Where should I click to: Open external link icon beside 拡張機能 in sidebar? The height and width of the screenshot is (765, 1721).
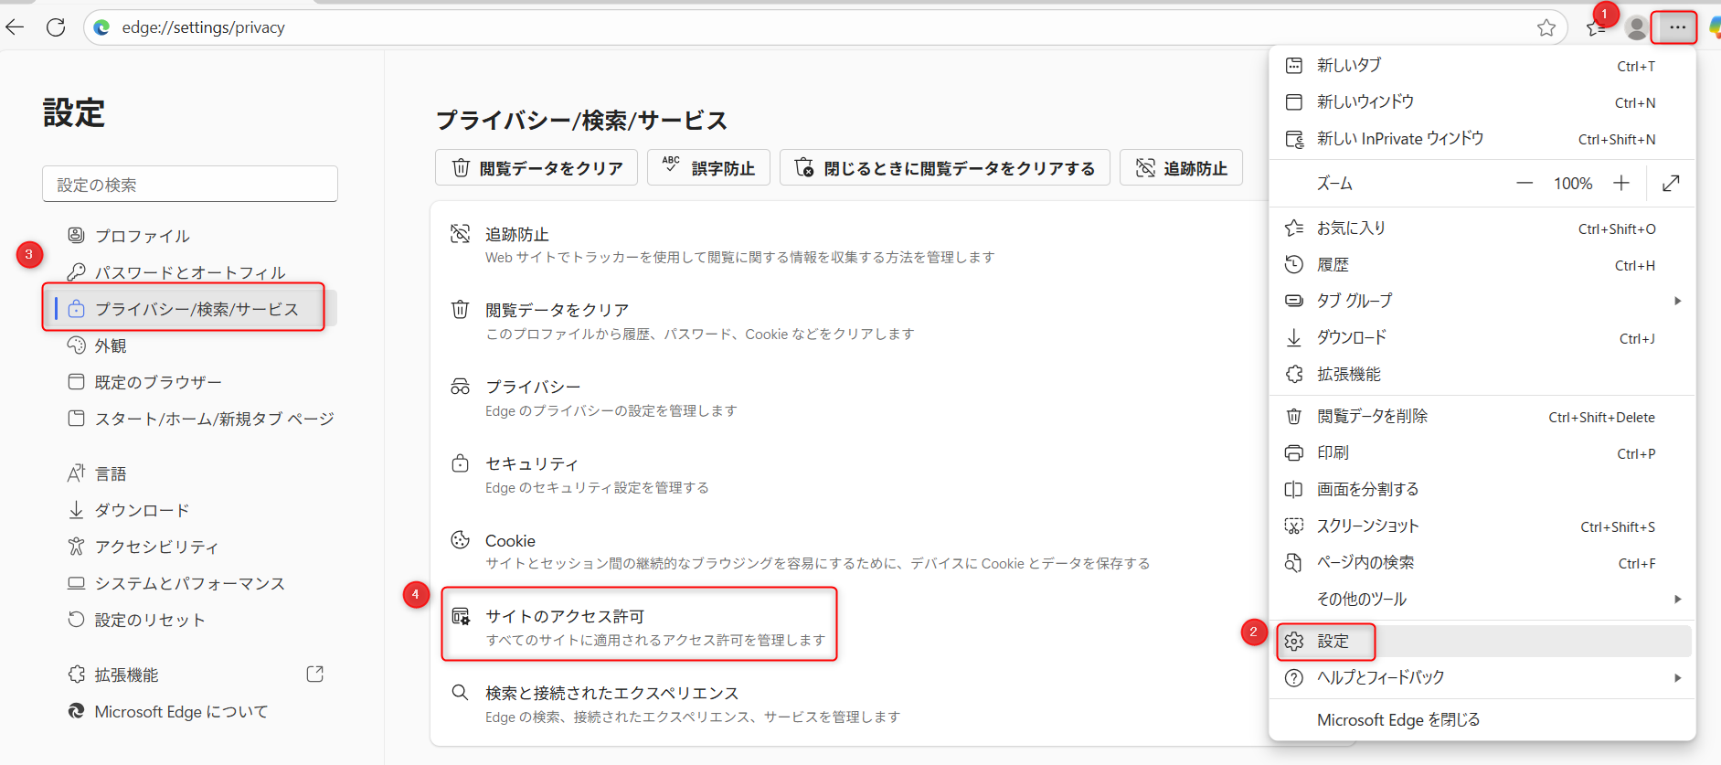tap(315, 675)
